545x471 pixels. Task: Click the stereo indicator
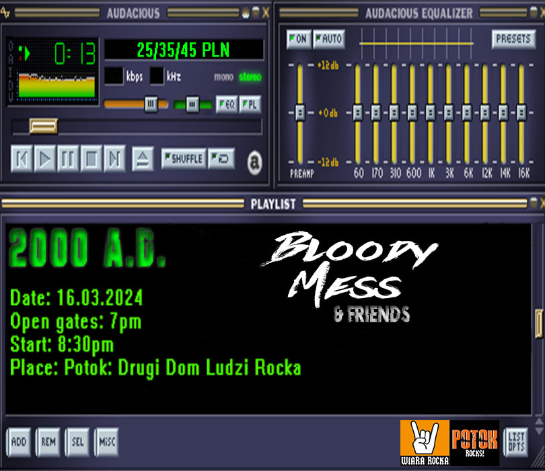250,77
